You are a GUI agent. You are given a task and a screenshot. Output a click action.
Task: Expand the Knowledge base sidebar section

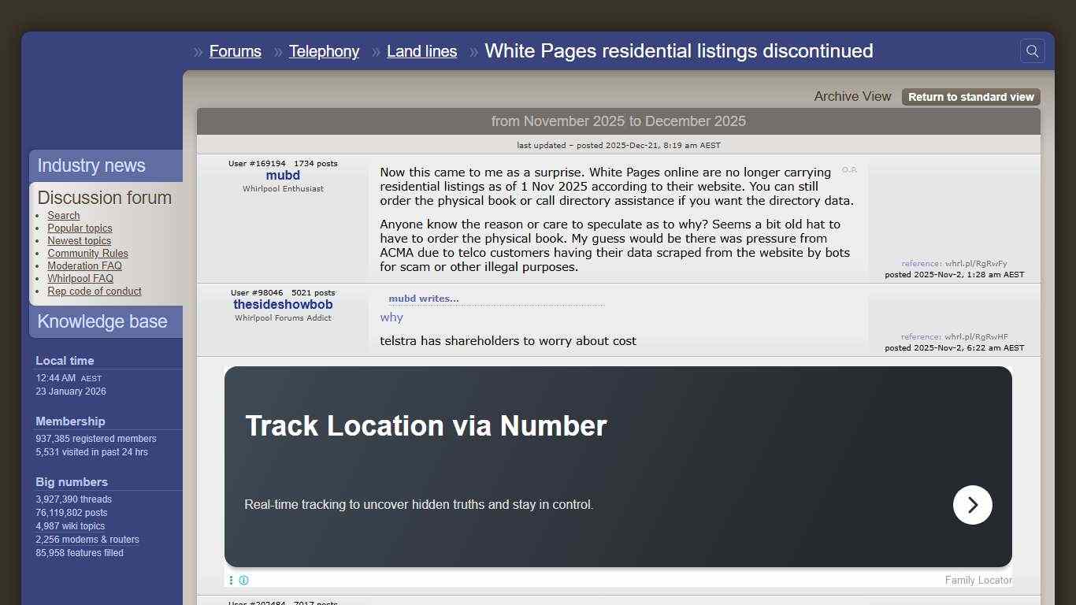tap(102, 321)
